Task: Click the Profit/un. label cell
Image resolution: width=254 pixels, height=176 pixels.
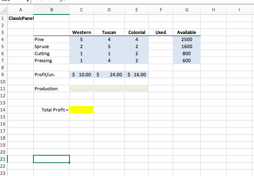Action: click(51, 75)
